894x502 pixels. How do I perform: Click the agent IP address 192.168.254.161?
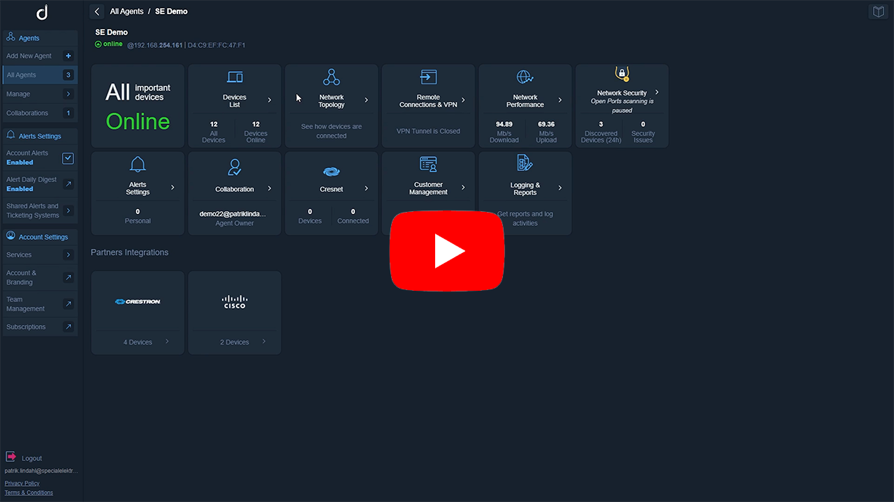pos(155,45)
